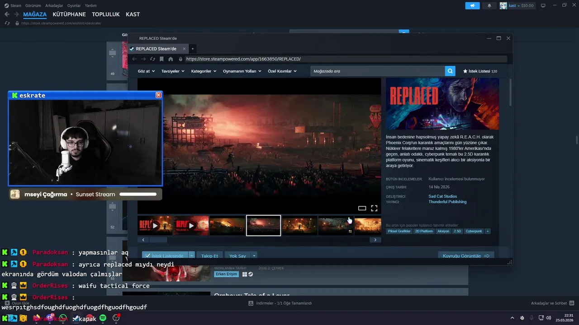579x325 pixels.
Task: Open the KAST profile tab
Action: [133, 14]
